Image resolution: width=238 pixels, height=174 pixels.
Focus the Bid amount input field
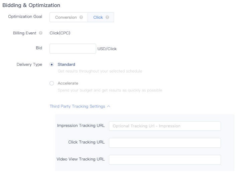click(x=73, y=48)
